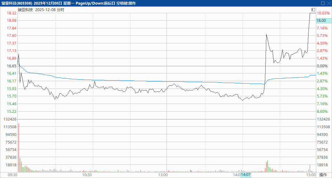This screenshot has width=332, height=178.
Task: Click the 13:00 time axis label
Action: coord(163,175)
